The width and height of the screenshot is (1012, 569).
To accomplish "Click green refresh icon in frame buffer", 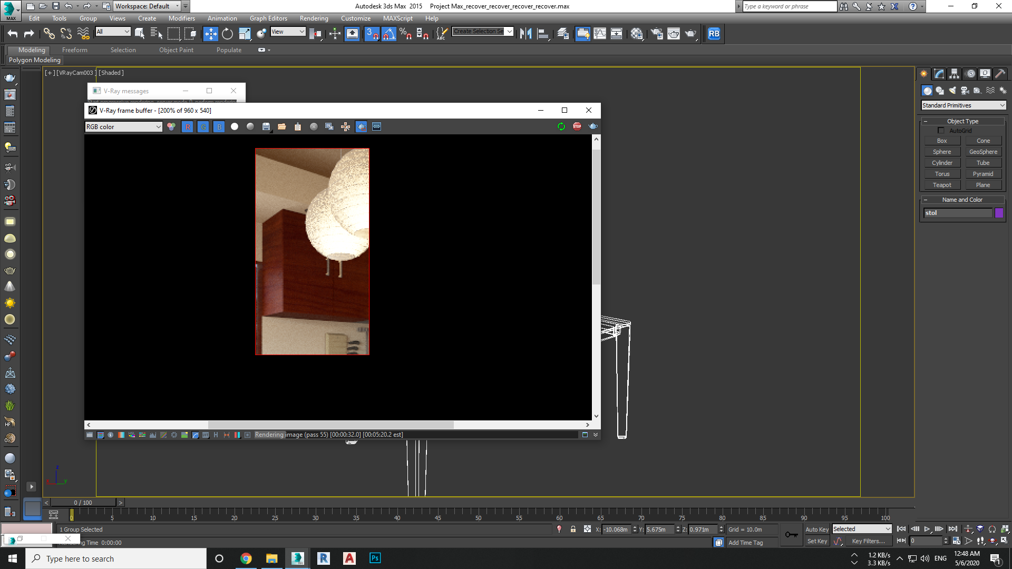I will pos(561,126).
